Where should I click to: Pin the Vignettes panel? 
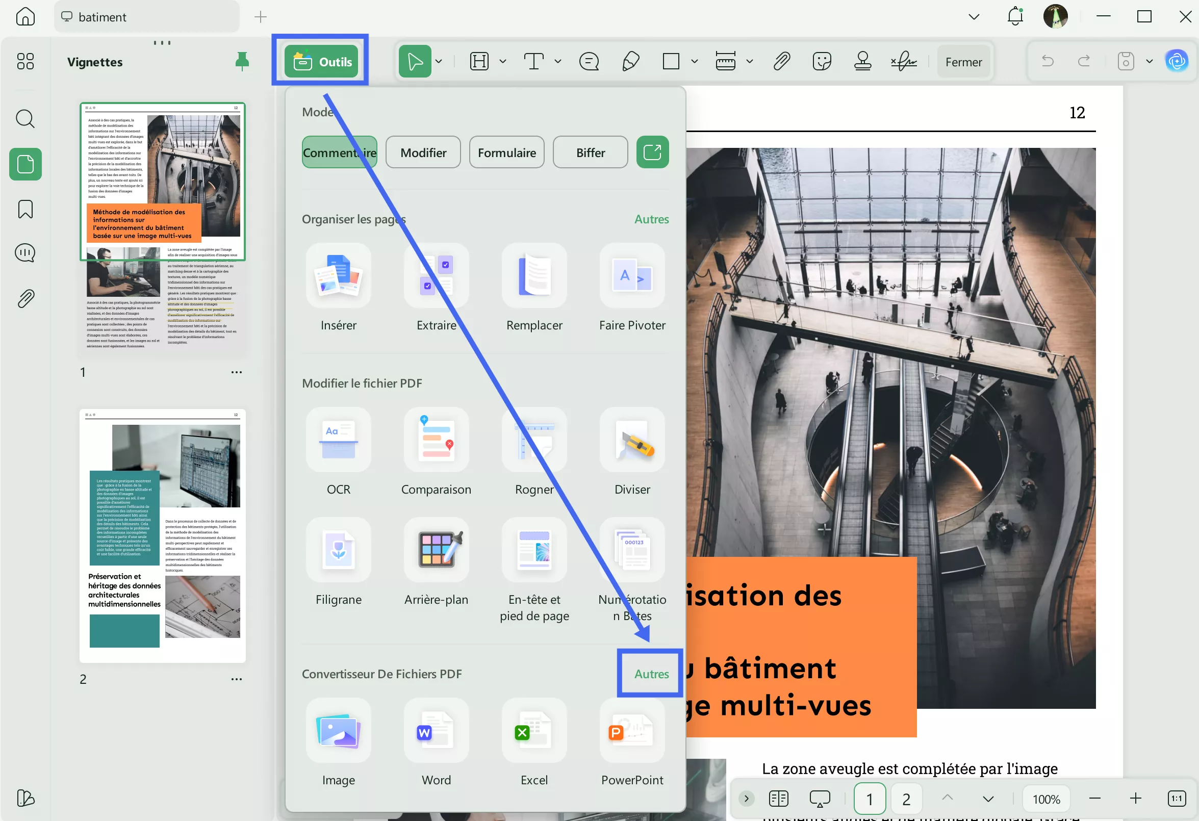point(242,61)
